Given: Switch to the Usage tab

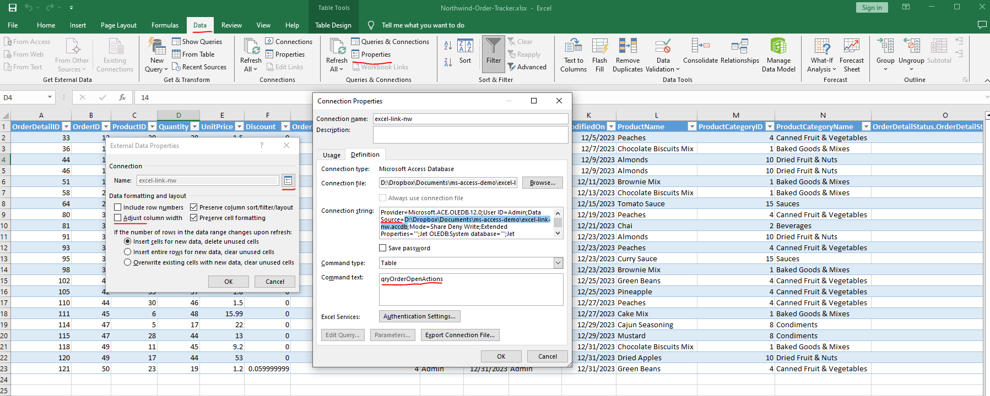Looking at the screenshot, I should (x=331, y=155).
